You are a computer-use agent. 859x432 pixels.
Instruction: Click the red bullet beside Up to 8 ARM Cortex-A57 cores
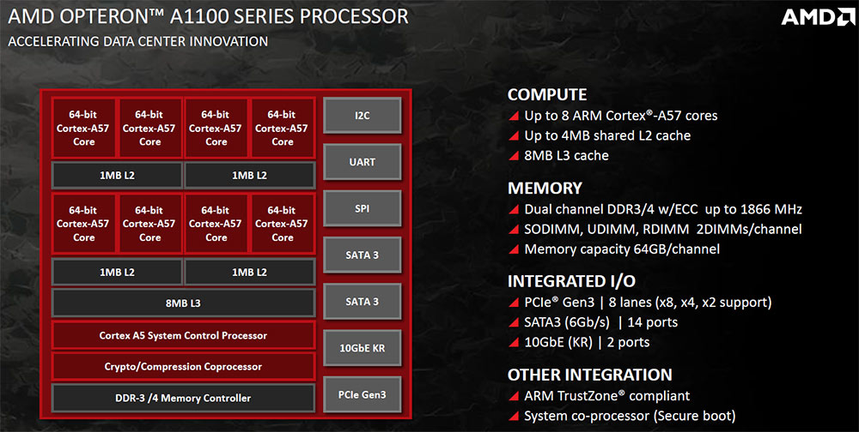pos(514,116)
